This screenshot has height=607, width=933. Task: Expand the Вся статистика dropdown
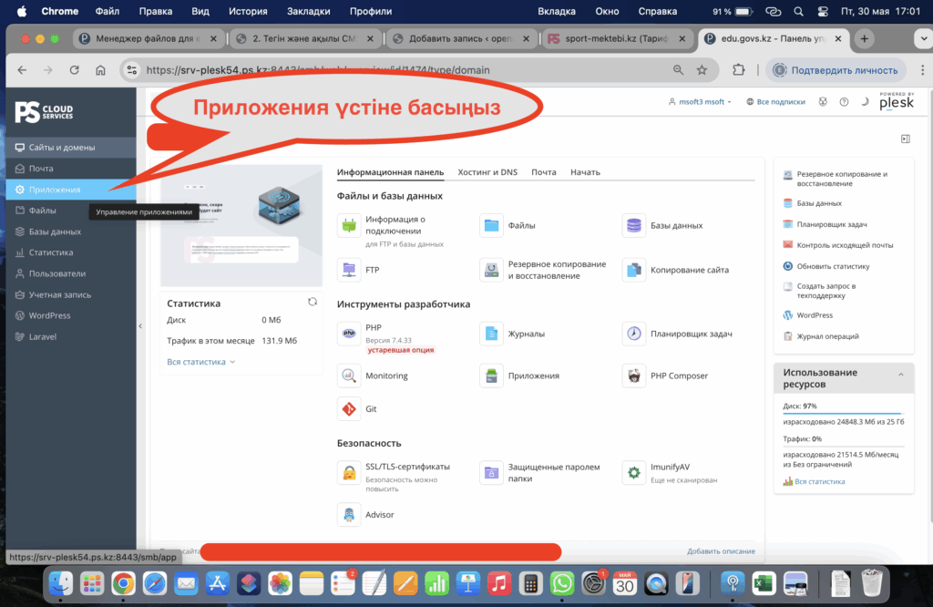point(201,362)
